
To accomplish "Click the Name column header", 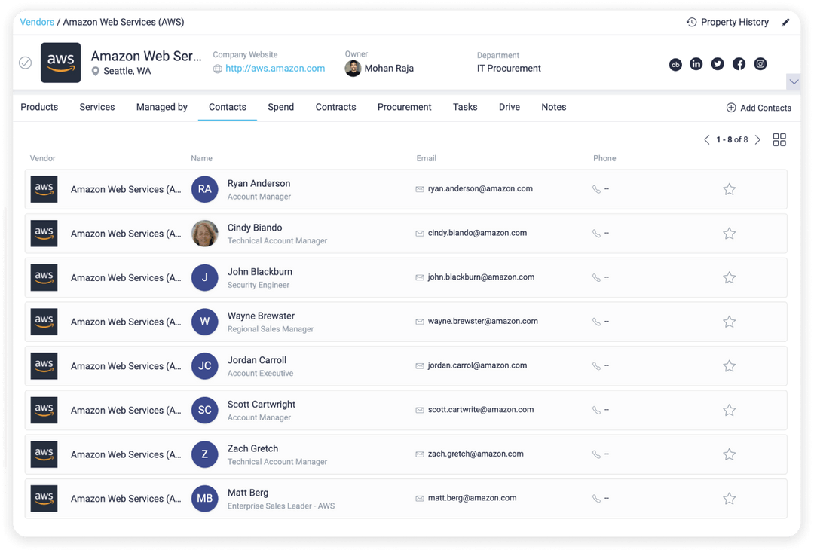I will [x=201, y=158].
